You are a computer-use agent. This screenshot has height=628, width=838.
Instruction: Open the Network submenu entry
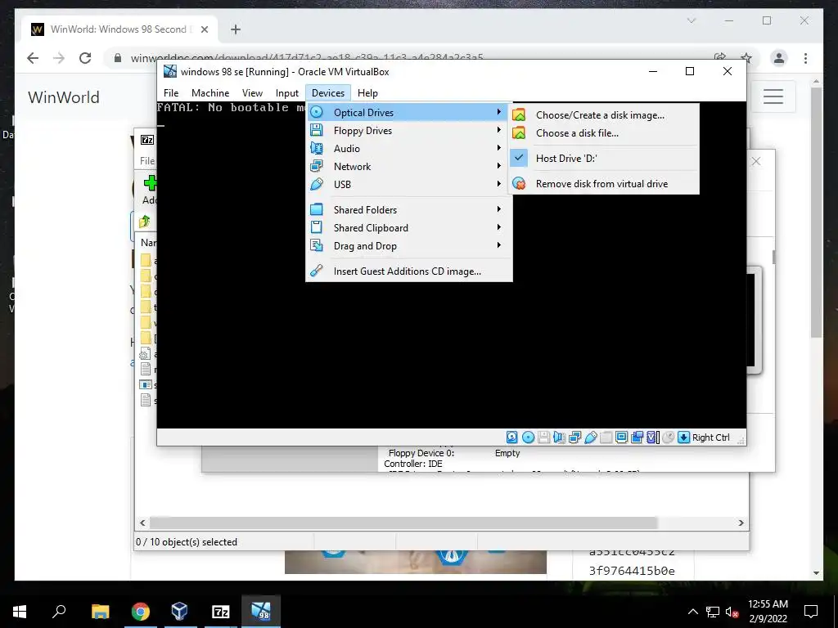tap(409, 167)
